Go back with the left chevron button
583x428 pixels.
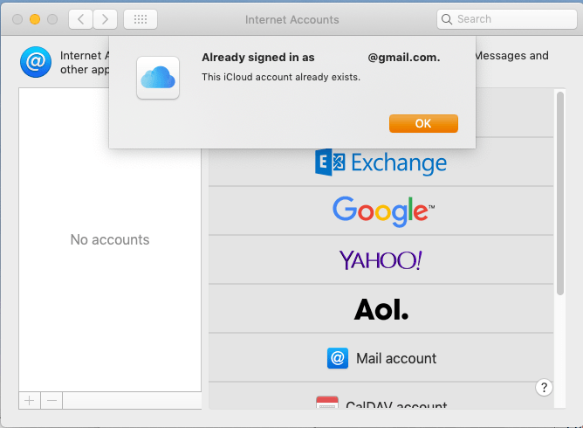click(80, 19)
